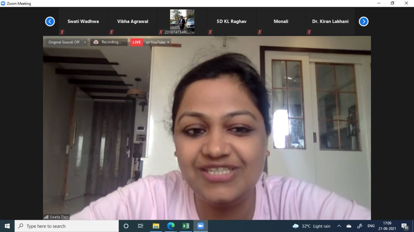Toggle Original Sound: Off
The width and height of the screenshot is (414, 232).
tap(64, 42)
